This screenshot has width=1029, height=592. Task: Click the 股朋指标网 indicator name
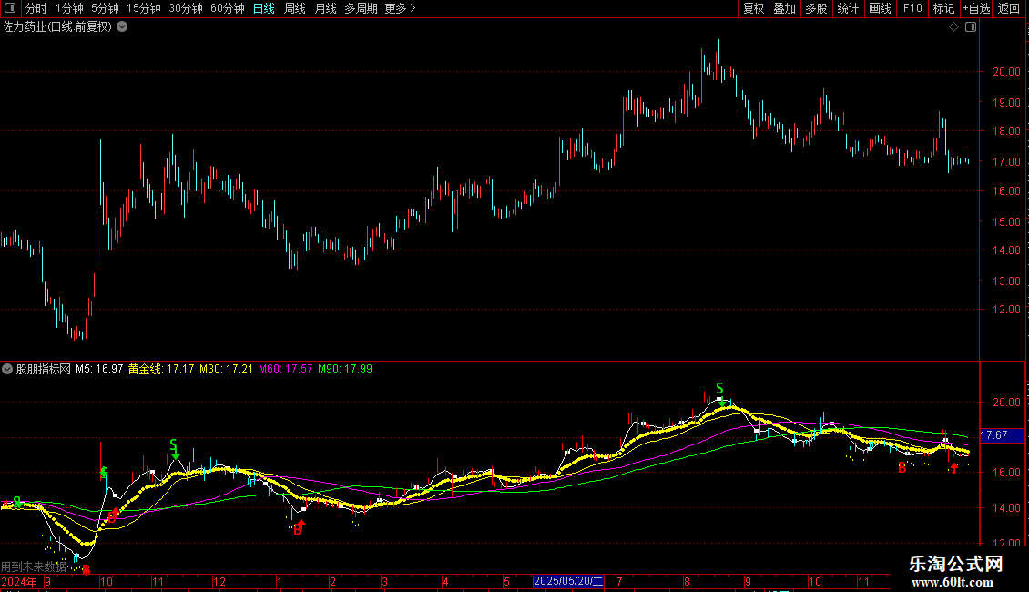(44, 369)
